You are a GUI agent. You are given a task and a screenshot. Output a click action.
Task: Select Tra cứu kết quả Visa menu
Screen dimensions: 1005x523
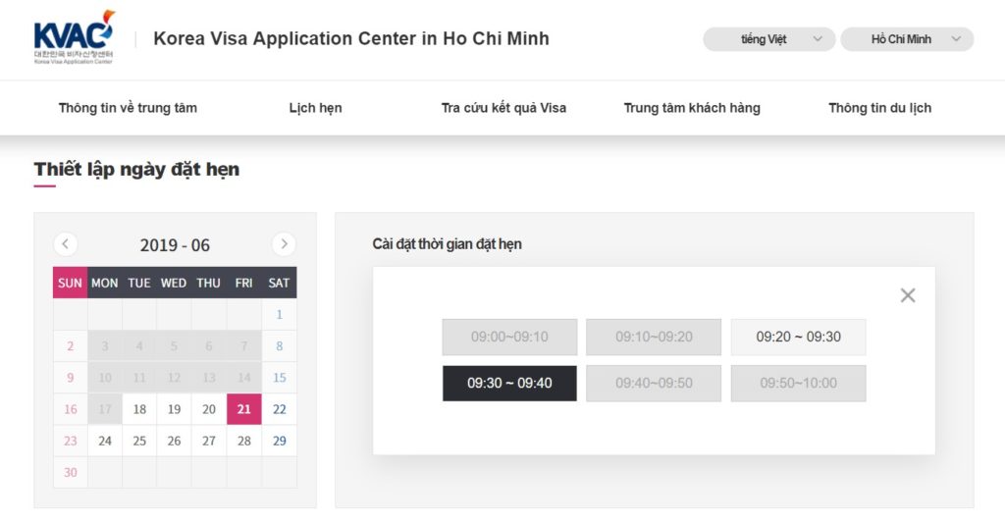503,108
